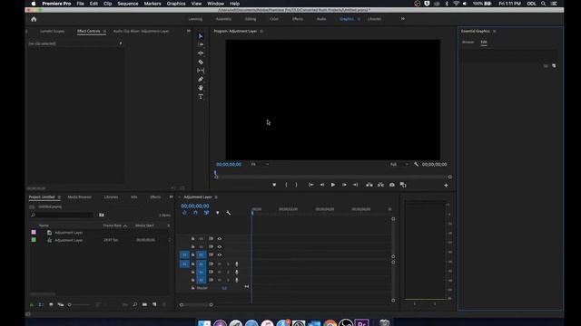Open the Full playback resolution dropdown
This screenshot has height=326, width=581.
[399, 164]
